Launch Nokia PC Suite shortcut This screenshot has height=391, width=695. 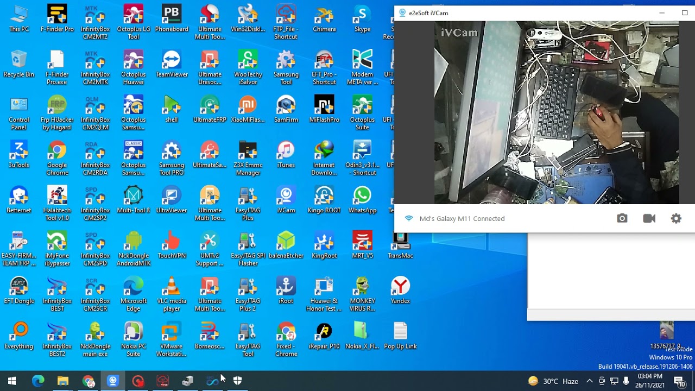point(134,340)
